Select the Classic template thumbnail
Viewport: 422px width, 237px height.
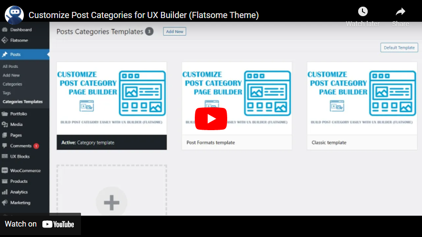[362, 98]
